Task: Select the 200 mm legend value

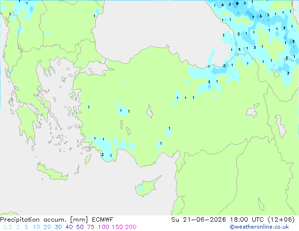Action: point(131,227)
